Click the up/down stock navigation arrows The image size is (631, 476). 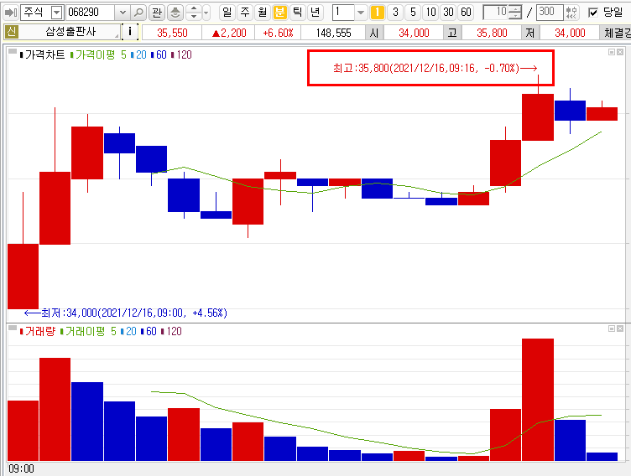(x=194, y=13)
